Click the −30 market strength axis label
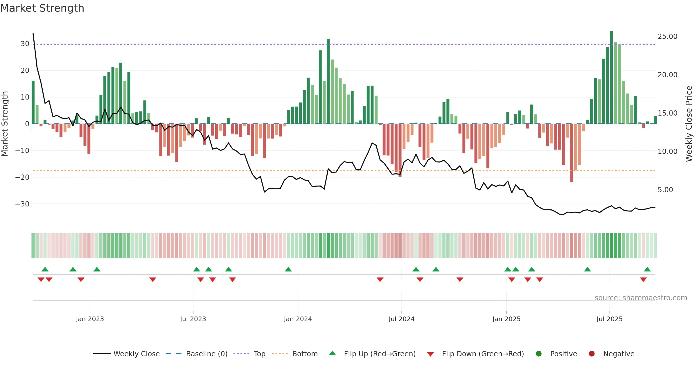 [22, 204]
